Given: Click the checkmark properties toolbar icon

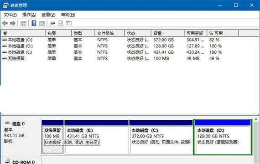Looking at the screenshot, I should (61, 23).
